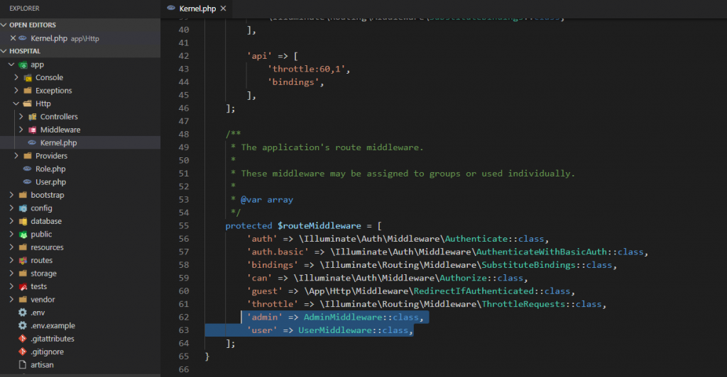Click the database folder icon
The width and height of the screenshot is (727, 377).
(23, 221)
